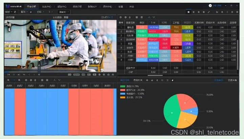Click the undo arrow below the video
Screen dimensions: 244x139
click(24, 75)
